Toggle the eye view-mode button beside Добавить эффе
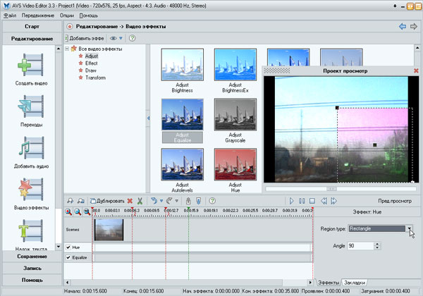423x296 pixels. tap(114, 37)
